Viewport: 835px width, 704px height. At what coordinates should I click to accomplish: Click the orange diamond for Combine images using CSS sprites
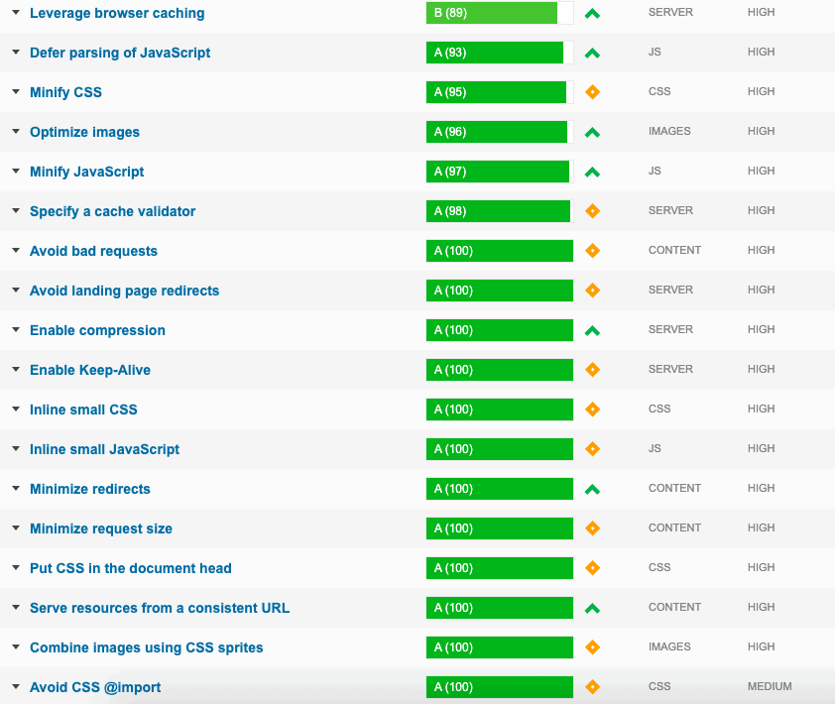[x=592, y=647]
